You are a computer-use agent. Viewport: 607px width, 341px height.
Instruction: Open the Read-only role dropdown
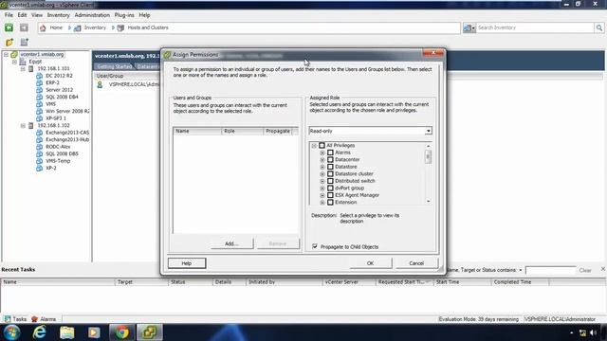point(428,131)
